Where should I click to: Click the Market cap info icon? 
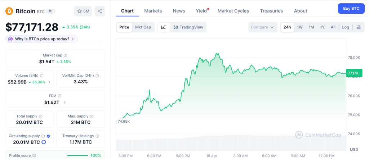tap(65, 55)
